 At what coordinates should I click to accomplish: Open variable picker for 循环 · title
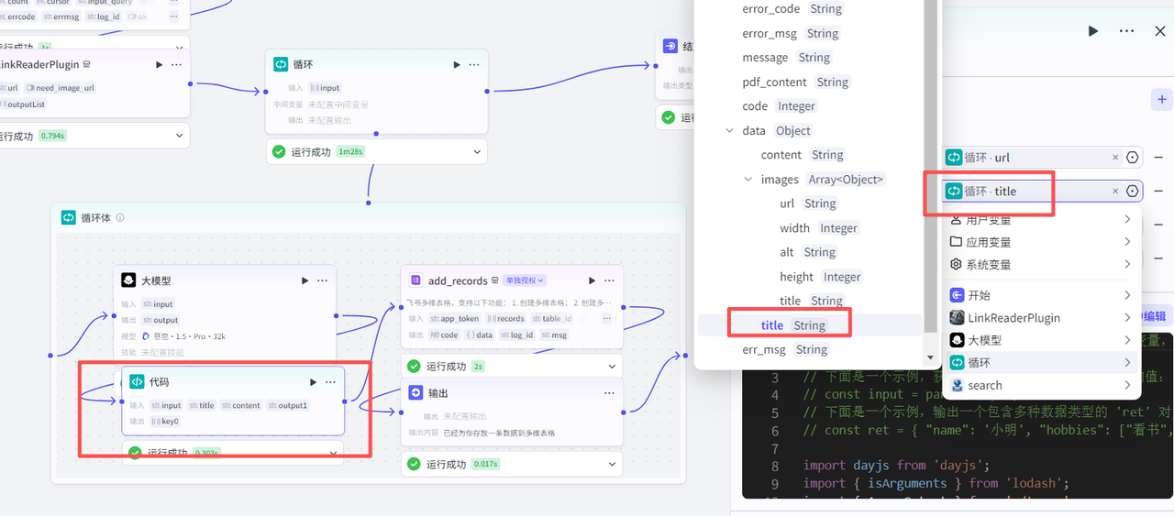1132,192
